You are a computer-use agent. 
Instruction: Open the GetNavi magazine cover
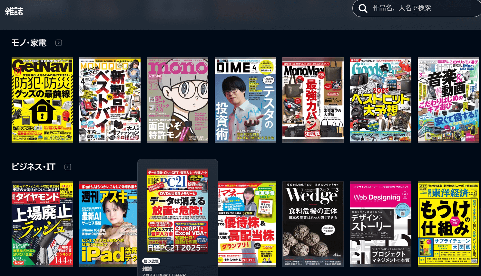click(x=42, y=100)
